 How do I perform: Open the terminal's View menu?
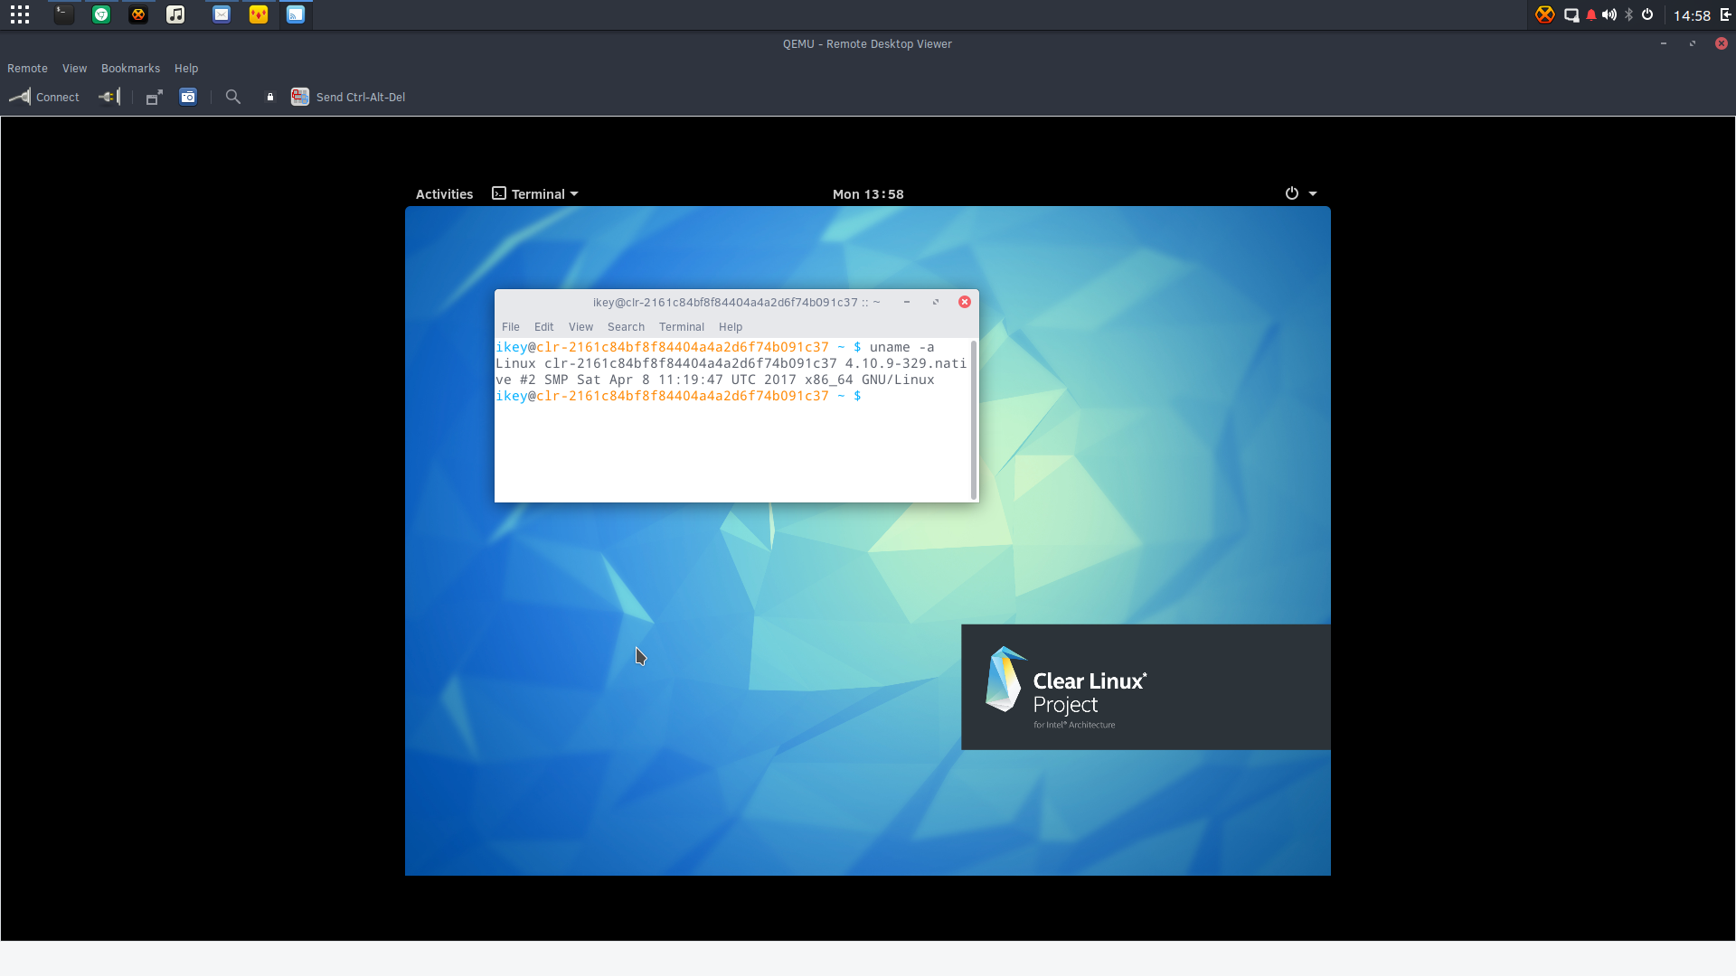[x=580, y=327]
